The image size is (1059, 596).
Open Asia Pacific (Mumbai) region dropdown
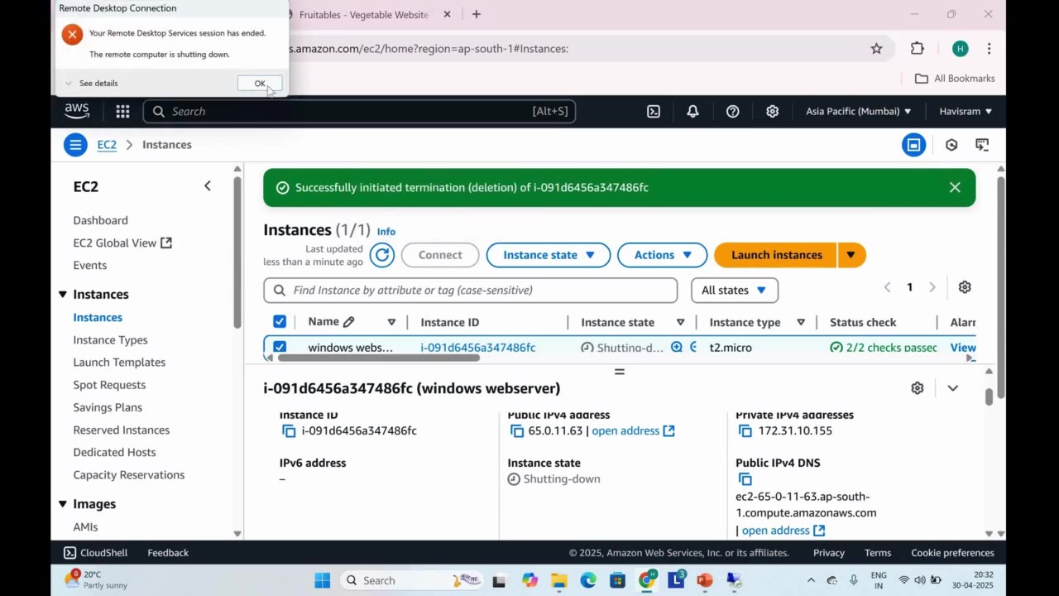[859, 111]
